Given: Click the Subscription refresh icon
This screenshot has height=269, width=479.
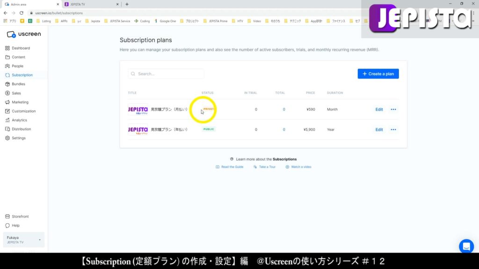Looking at the screenshot, I should [7, 75].
